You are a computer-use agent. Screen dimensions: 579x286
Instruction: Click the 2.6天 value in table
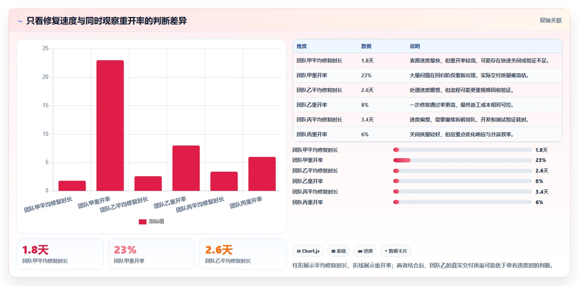click(368, 90)
